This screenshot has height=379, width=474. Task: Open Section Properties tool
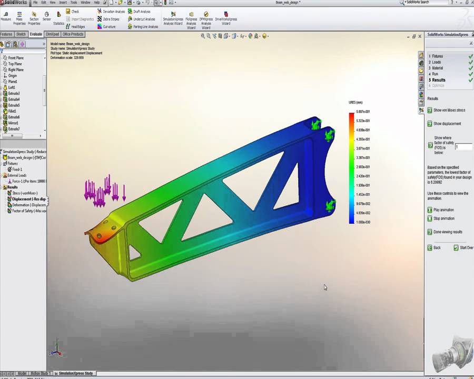34,18
